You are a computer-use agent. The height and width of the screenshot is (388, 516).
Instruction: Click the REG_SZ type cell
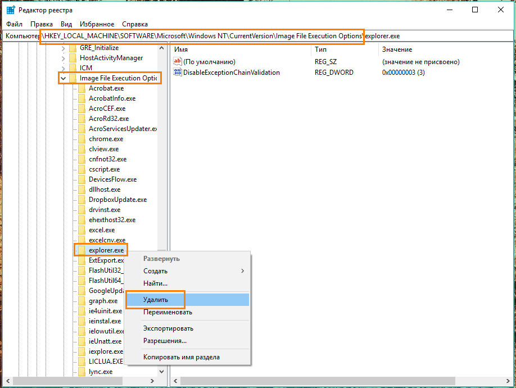325,61
